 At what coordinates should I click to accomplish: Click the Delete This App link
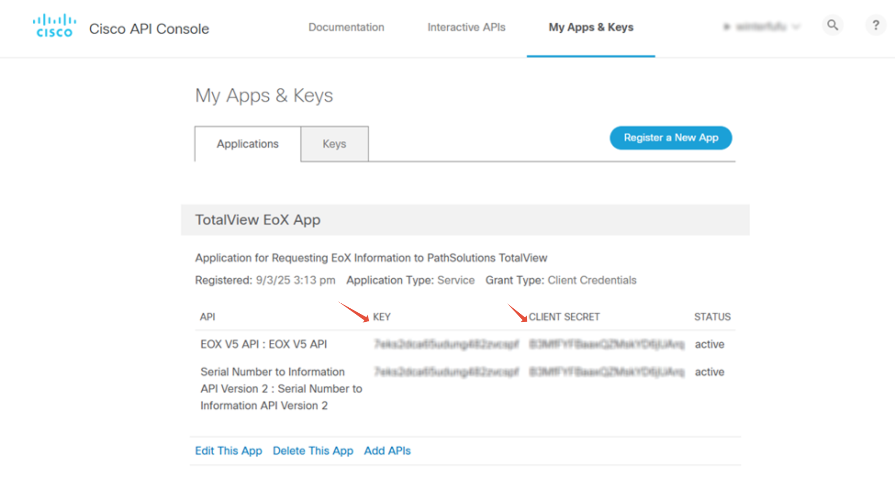pyautogui.click(x=313, y=451)
